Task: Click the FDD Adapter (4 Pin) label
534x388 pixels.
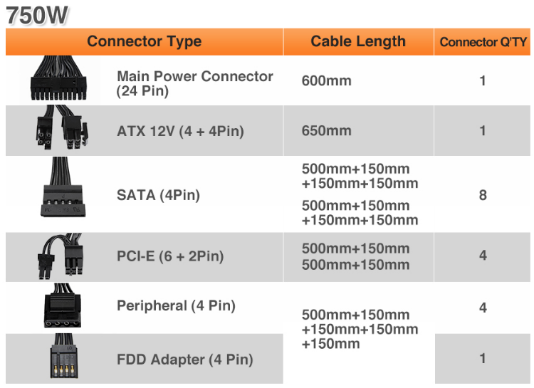Action: [x=184, y=360]
